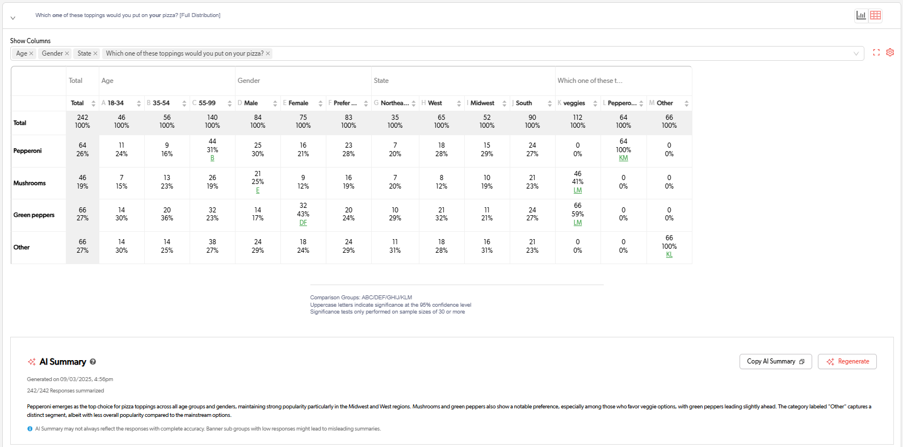Sort by the Female column

(x=320, y=103)
